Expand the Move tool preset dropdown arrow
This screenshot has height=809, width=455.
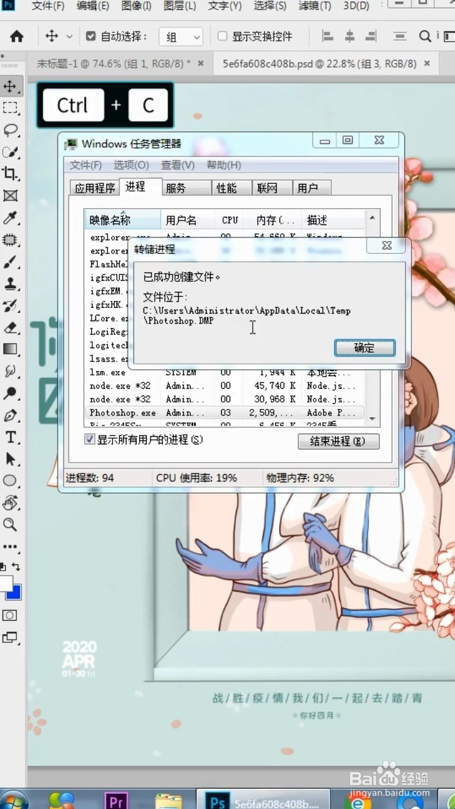(x=70, y=37)
